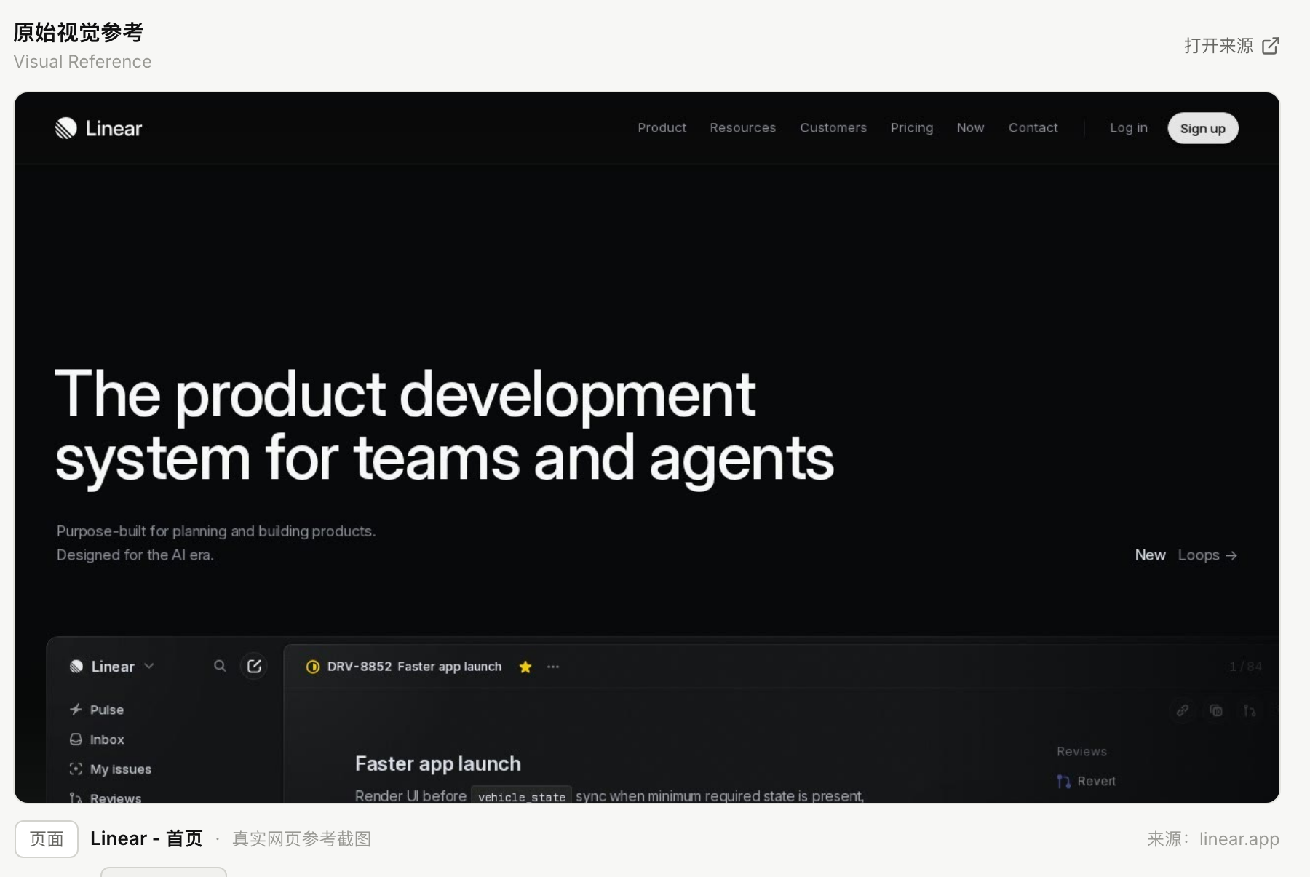This screenshot has width=1310, height=877.
Task: Go to the Customers page
Action: pos(833,128)
